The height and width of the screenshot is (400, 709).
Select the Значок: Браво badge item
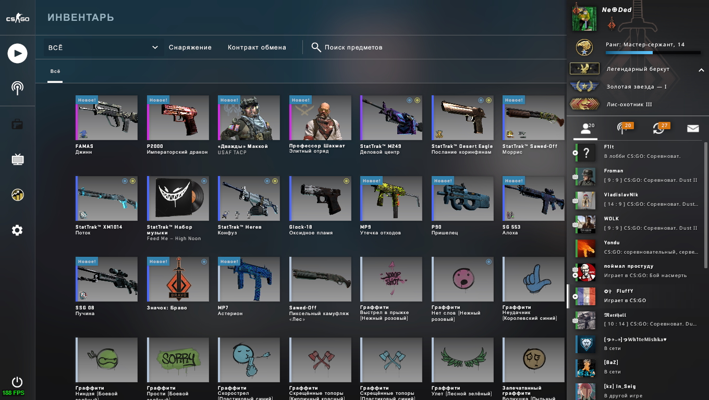(178, 279)
